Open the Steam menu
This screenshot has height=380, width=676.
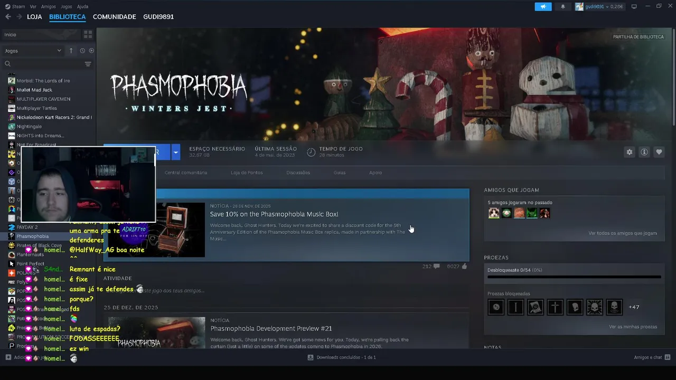click(15, 7)
